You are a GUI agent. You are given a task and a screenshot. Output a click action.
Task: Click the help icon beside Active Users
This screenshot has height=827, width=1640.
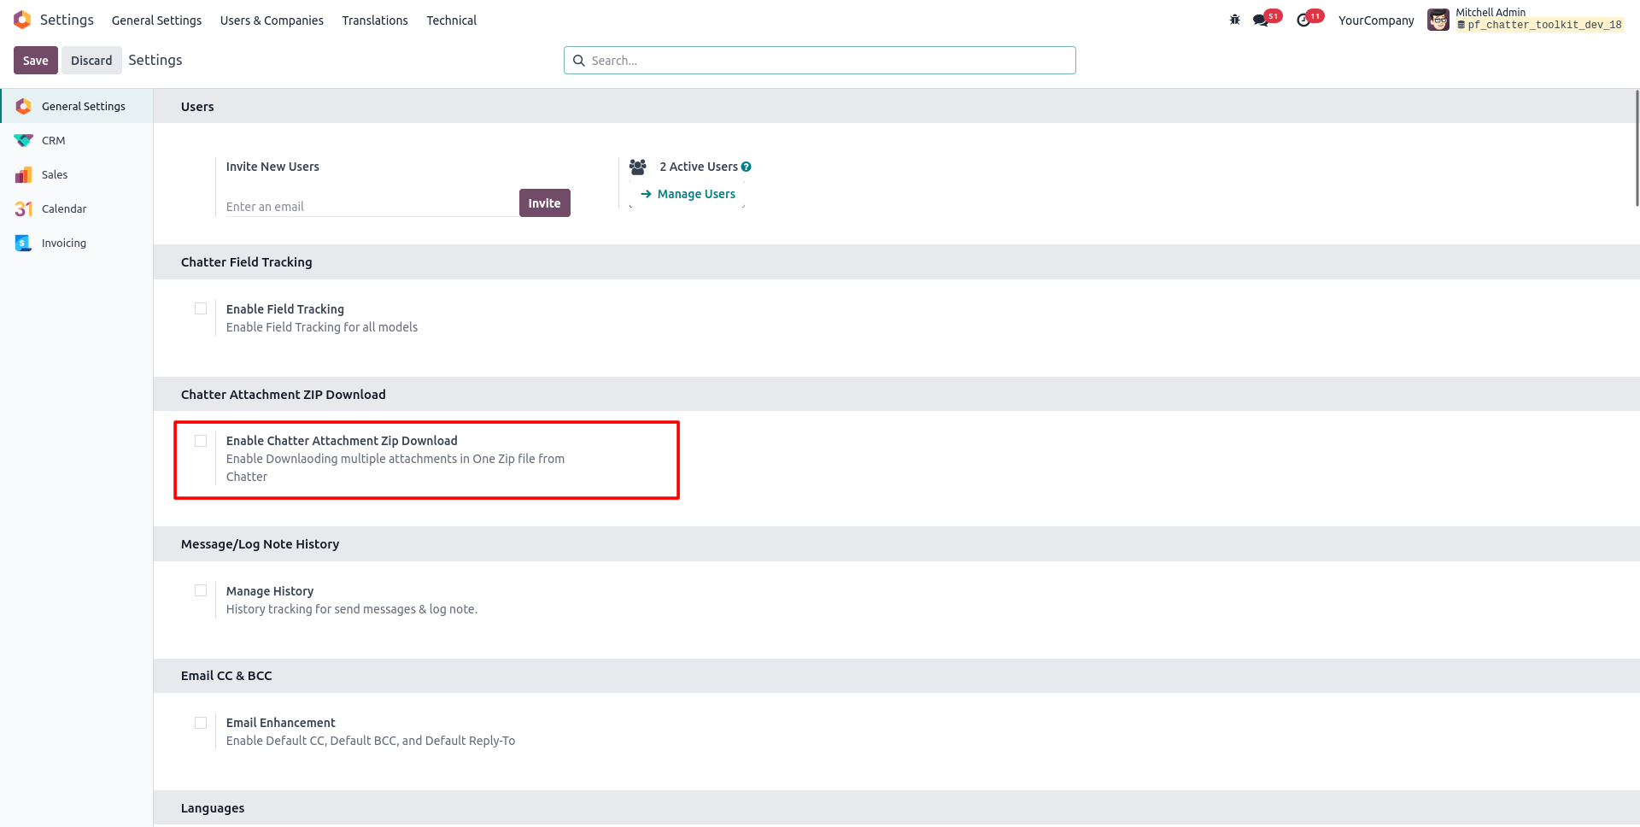coord(746,167)
